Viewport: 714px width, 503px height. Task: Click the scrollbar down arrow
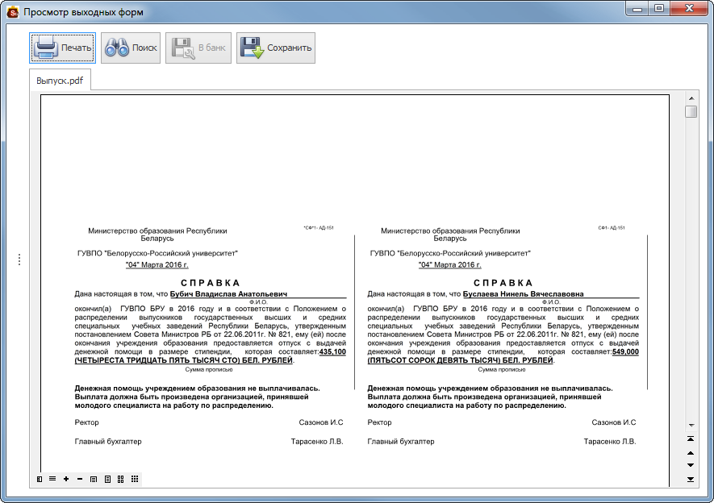[x=691, y=426]
